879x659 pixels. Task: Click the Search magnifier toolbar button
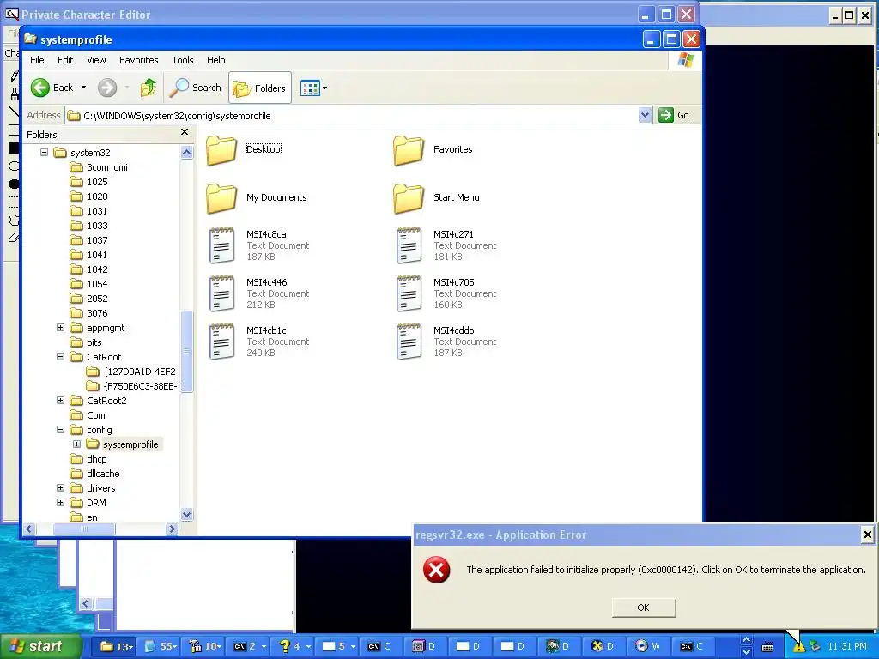(196, 88)
